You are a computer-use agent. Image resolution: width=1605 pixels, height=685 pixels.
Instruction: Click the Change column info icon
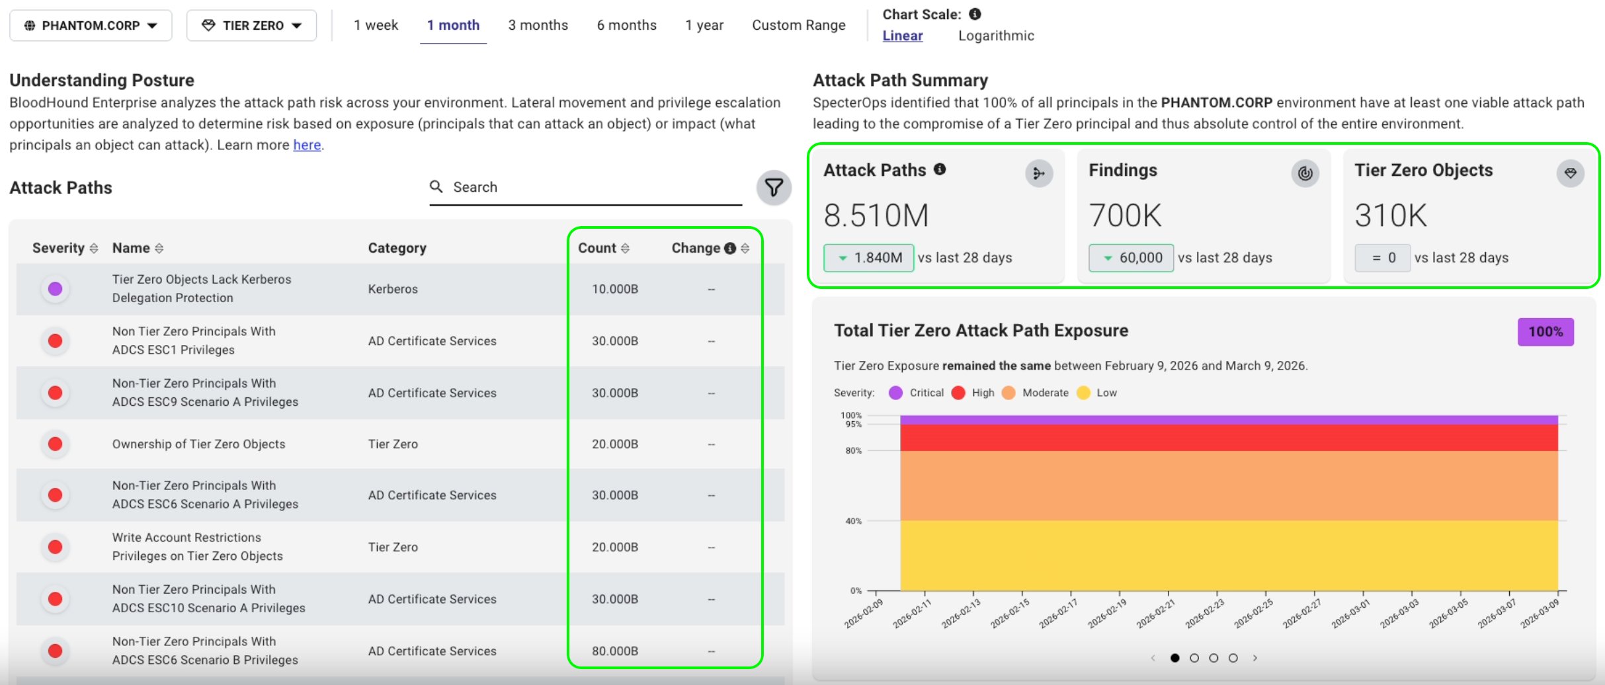tap(730, 248)
